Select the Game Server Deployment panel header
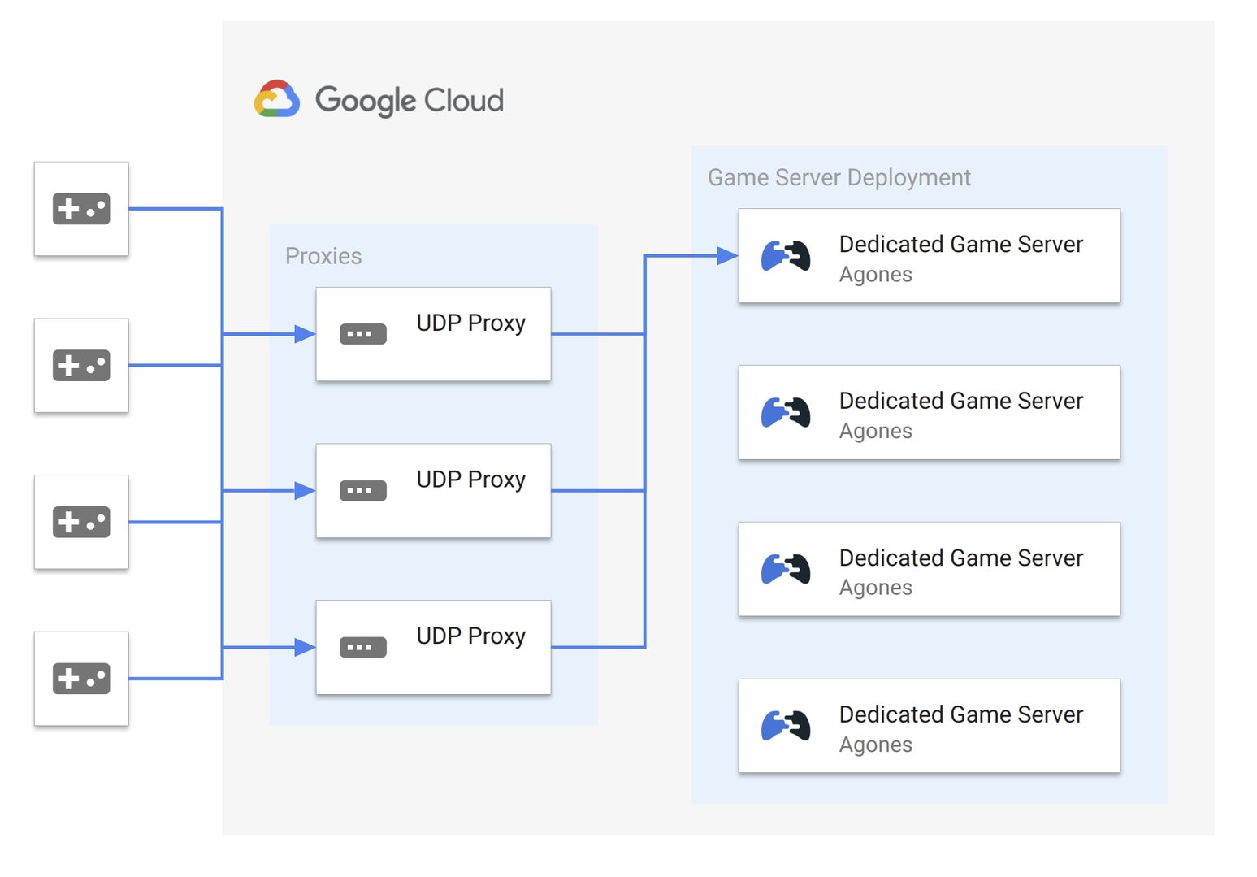This screenshot has height=877, width=1257. tap(839, 177)
